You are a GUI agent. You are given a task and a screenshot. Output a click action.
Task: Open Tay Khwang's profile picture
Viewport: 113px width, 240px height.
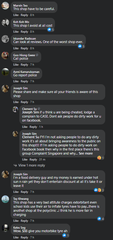5,199
